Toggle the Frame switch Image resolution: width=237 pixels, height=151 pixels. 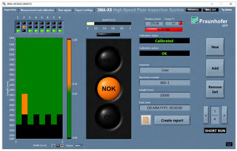pos(79,146)
